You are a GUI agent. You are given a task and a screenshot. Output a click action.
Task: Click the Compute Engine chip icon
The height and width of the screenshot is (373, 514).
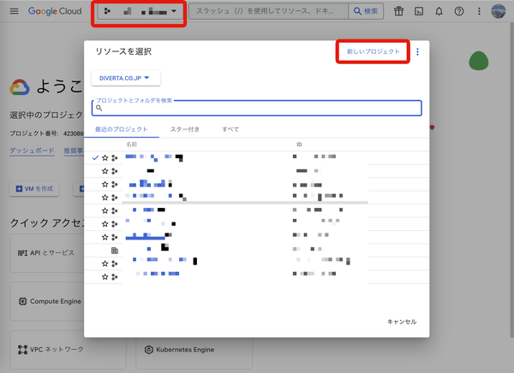pos(22,301)
